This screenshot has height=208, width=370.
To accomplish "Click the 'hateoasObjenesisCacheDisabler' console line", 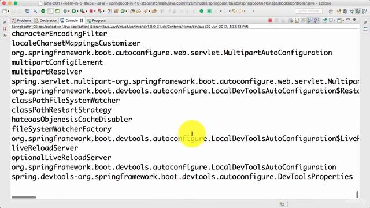I will (72, 120).
